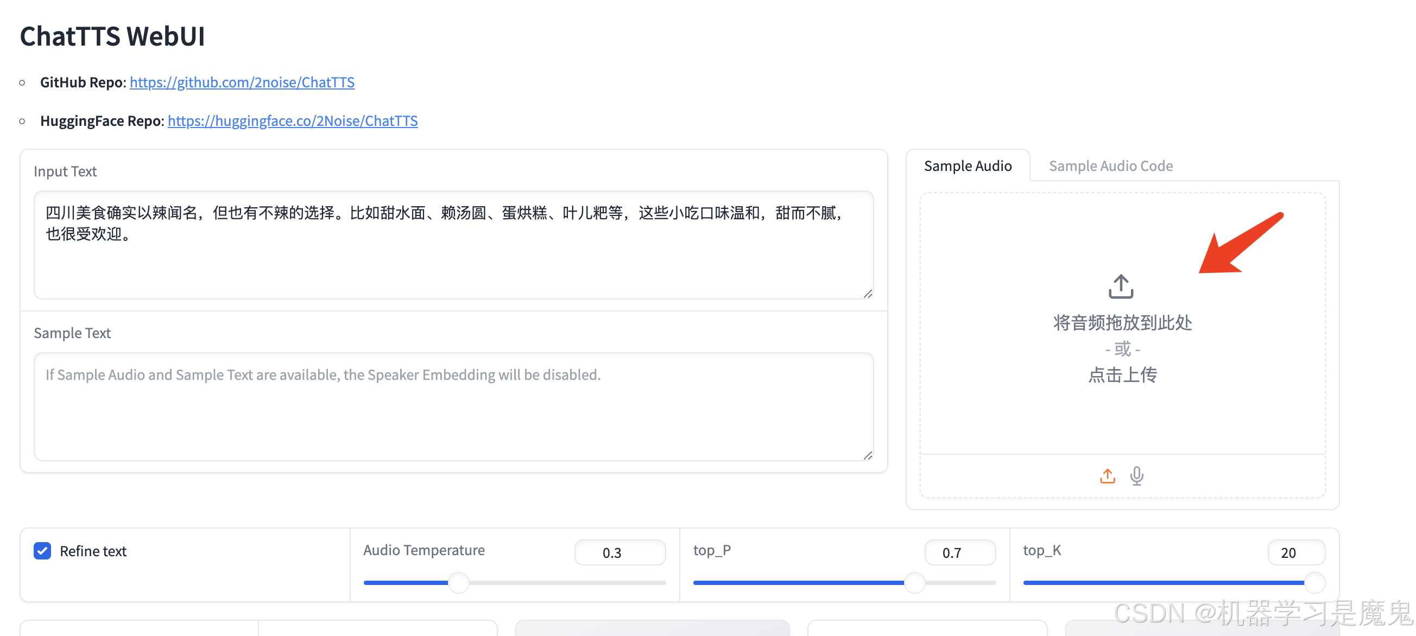Viewport: 1416px width, 636px height.
Task: Open the HuggingFace 2Noise/ChatTTS link
Action: (293, 120)
